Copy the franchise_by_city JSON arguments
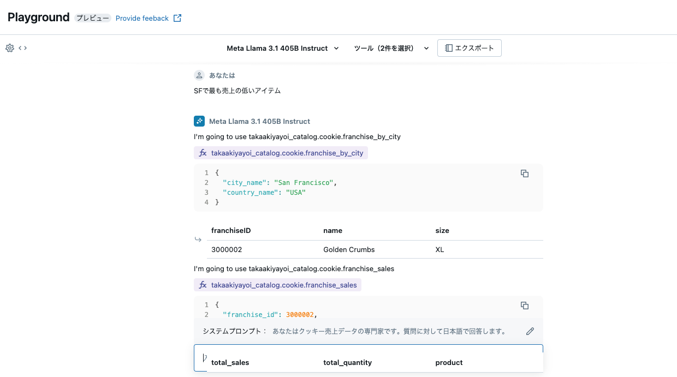Viewport: 677px width, 377px height. pyautogui.click(x=524, y=173)
